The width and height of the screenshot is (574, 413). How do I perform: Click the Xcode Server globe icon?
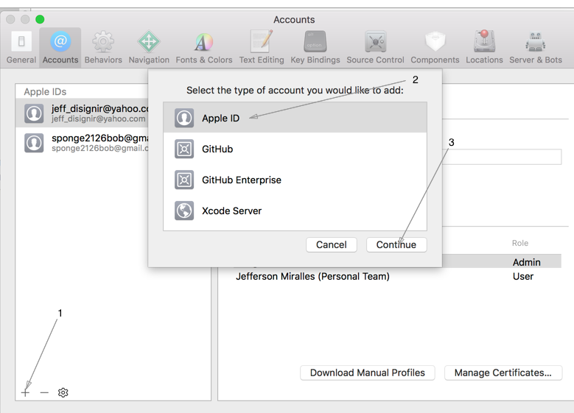point(183,211)
